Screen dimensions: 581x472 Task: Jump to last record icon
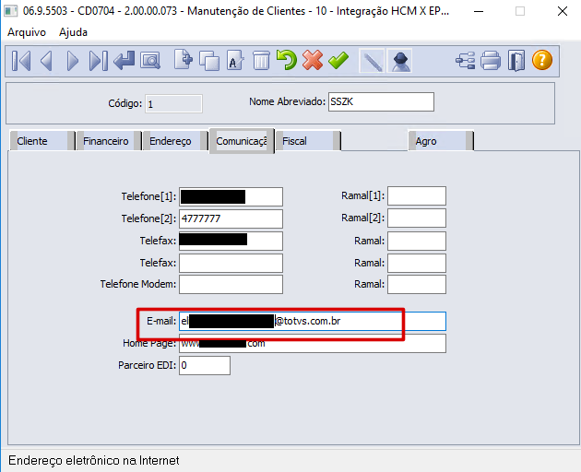pos(98,61)
